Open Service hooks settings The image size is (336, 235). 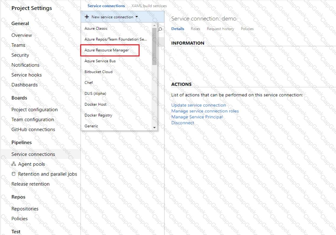tap(27, 75)
